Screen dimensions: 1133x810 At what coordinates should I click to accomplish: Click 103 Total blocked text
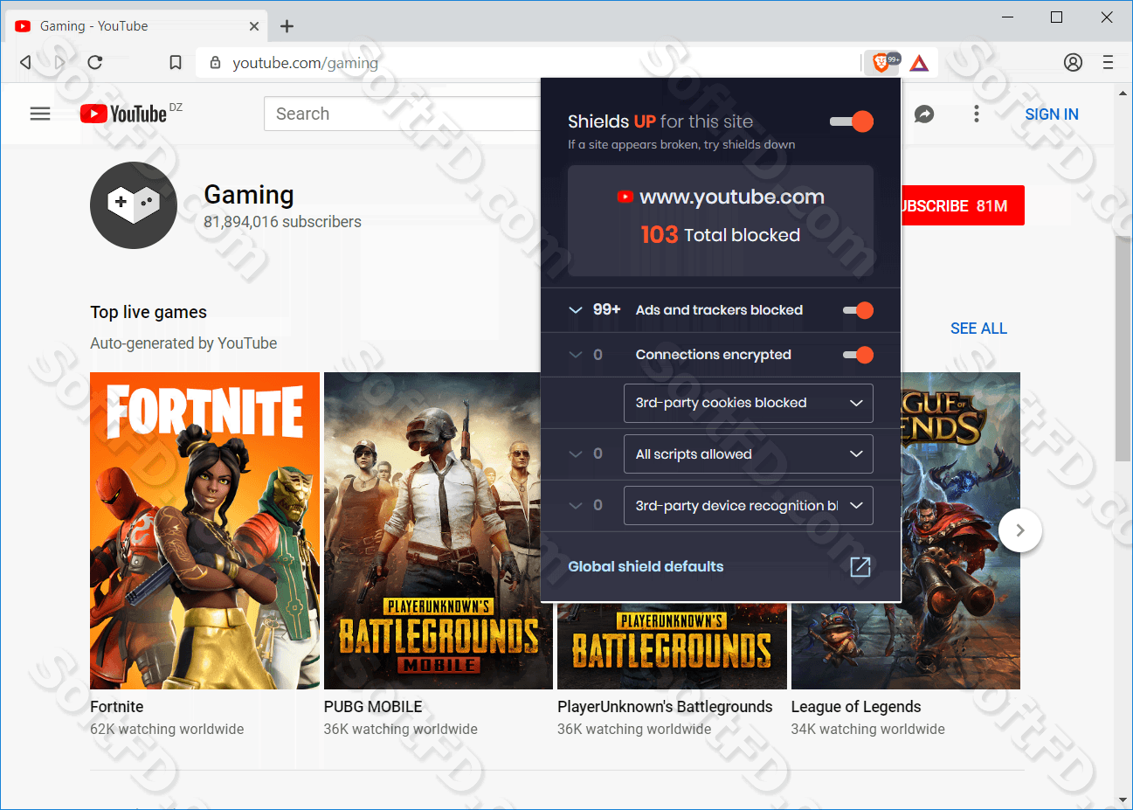[720, 234]
